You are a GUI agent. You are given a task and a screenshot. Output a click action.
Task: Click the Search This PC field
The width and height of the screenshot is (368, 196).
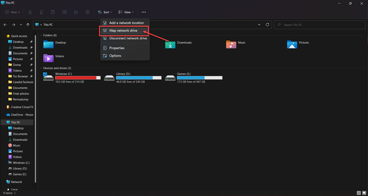(319, 25)
